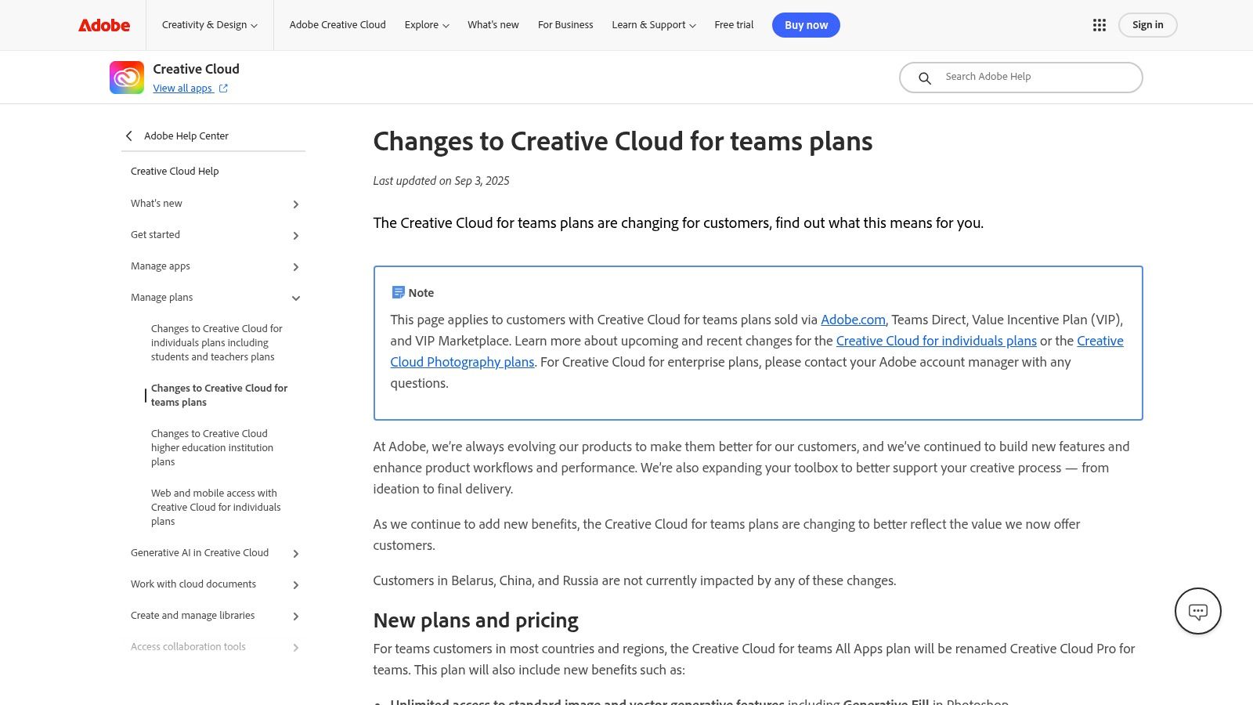
Task: Click the Adobe logo
Action: coord(104,25)
